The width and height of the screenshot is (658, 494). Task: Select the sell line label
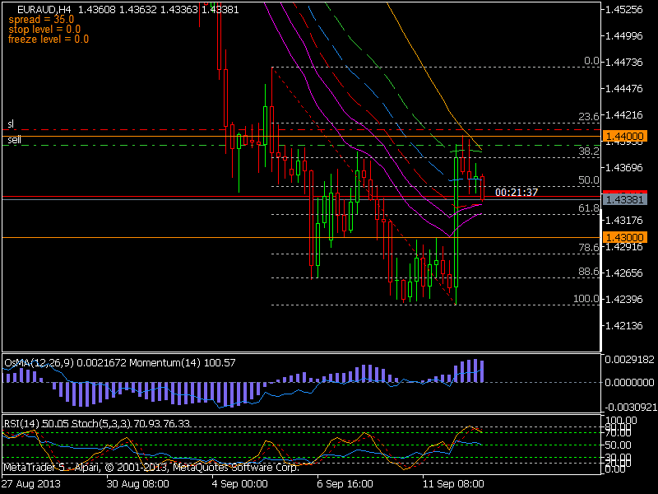[13, 138]
